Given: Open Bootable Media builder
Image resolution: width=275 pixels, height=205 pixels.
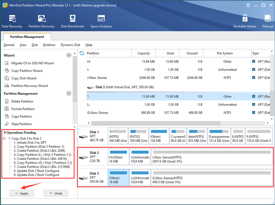Looking at the screenshot, I should (245, 22).
